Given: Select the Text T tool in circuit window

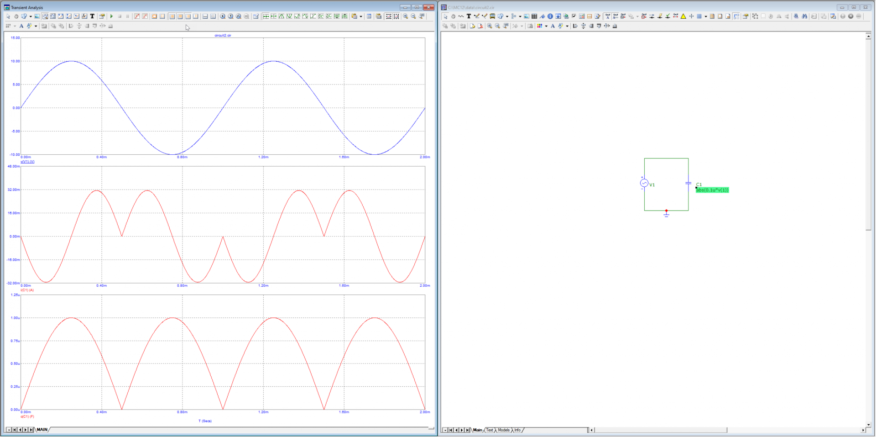Looking at the screenshot, I should tap(469, 16).
